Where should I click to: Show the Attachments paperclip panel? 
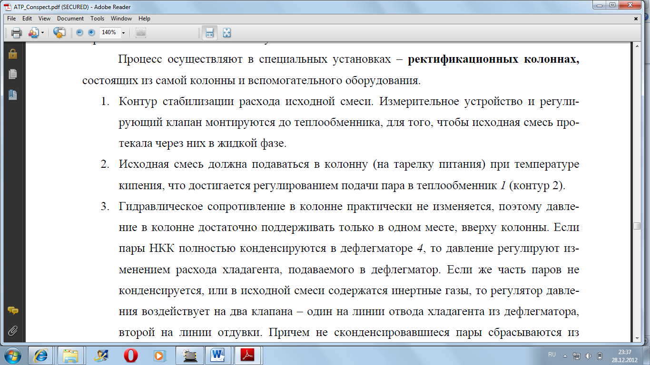pos(13,330)
